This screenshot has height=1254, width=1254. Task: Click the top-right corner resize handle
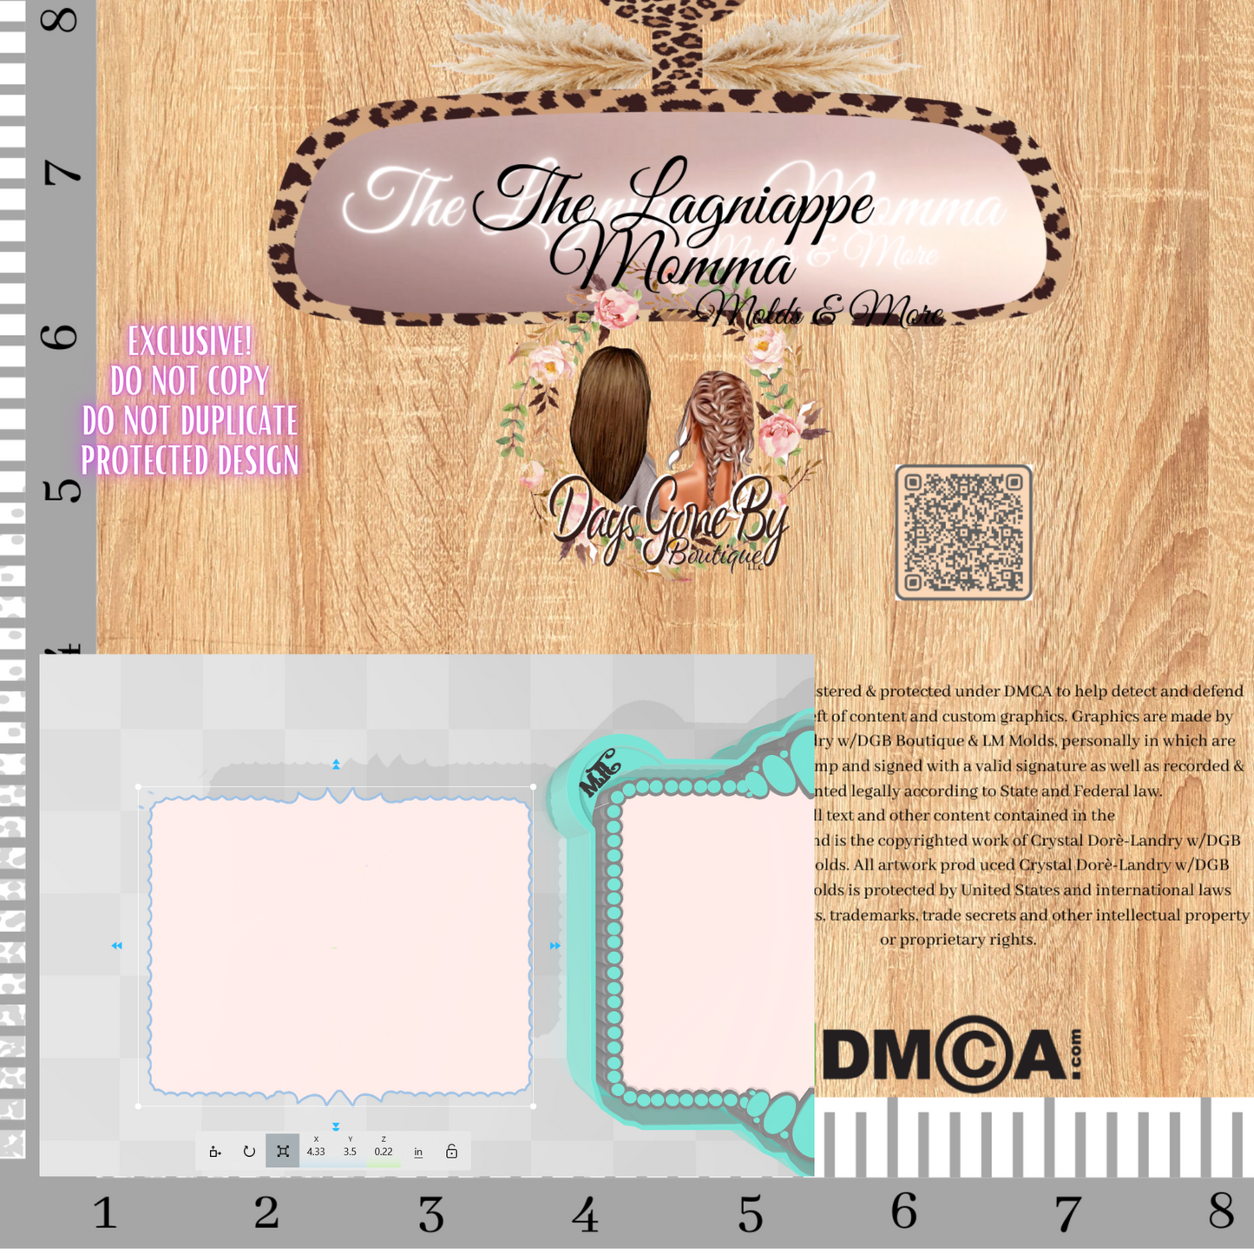[x=533, y=787]
